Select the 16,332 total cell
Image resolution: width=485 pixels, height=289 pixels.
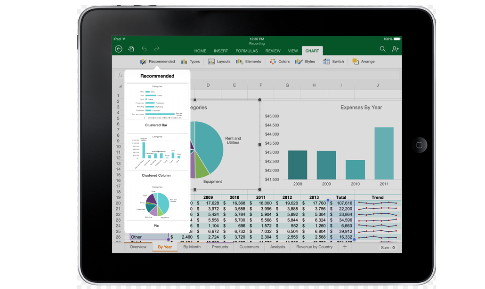341,237
